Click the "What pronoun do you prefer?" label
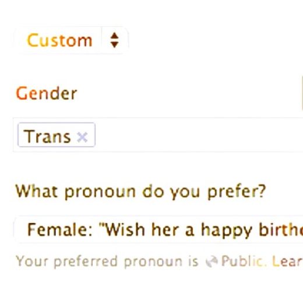The height and width of the screenshot is (301, 303). [140, 192]
